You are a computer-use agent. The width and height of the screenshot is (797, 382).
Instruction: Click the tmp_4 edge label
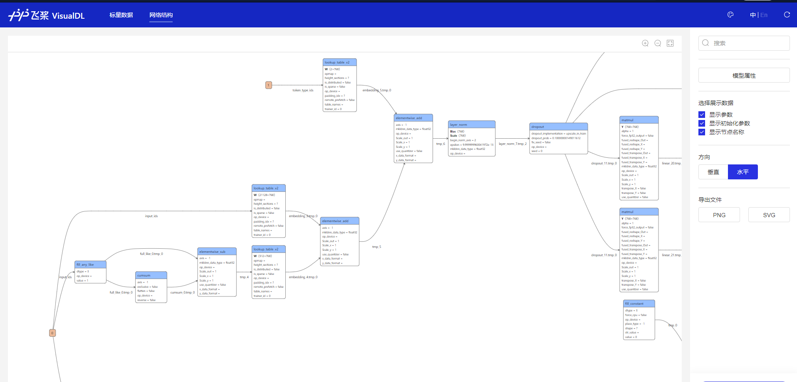tap(244, 277)
